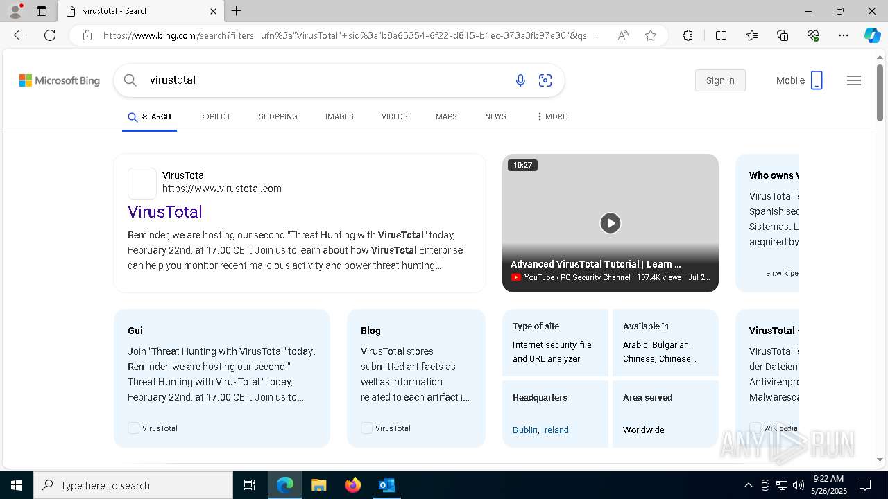Open the network status tray icon

782,485
